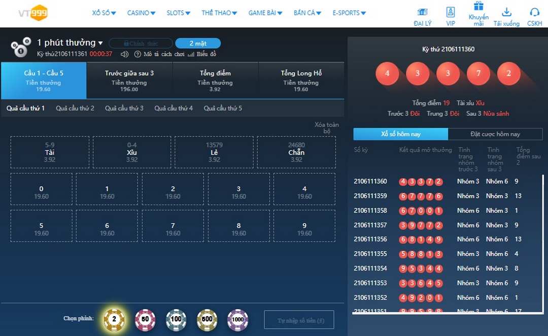
Task: Click the custom bet amount input field
Action: [299, 320]
